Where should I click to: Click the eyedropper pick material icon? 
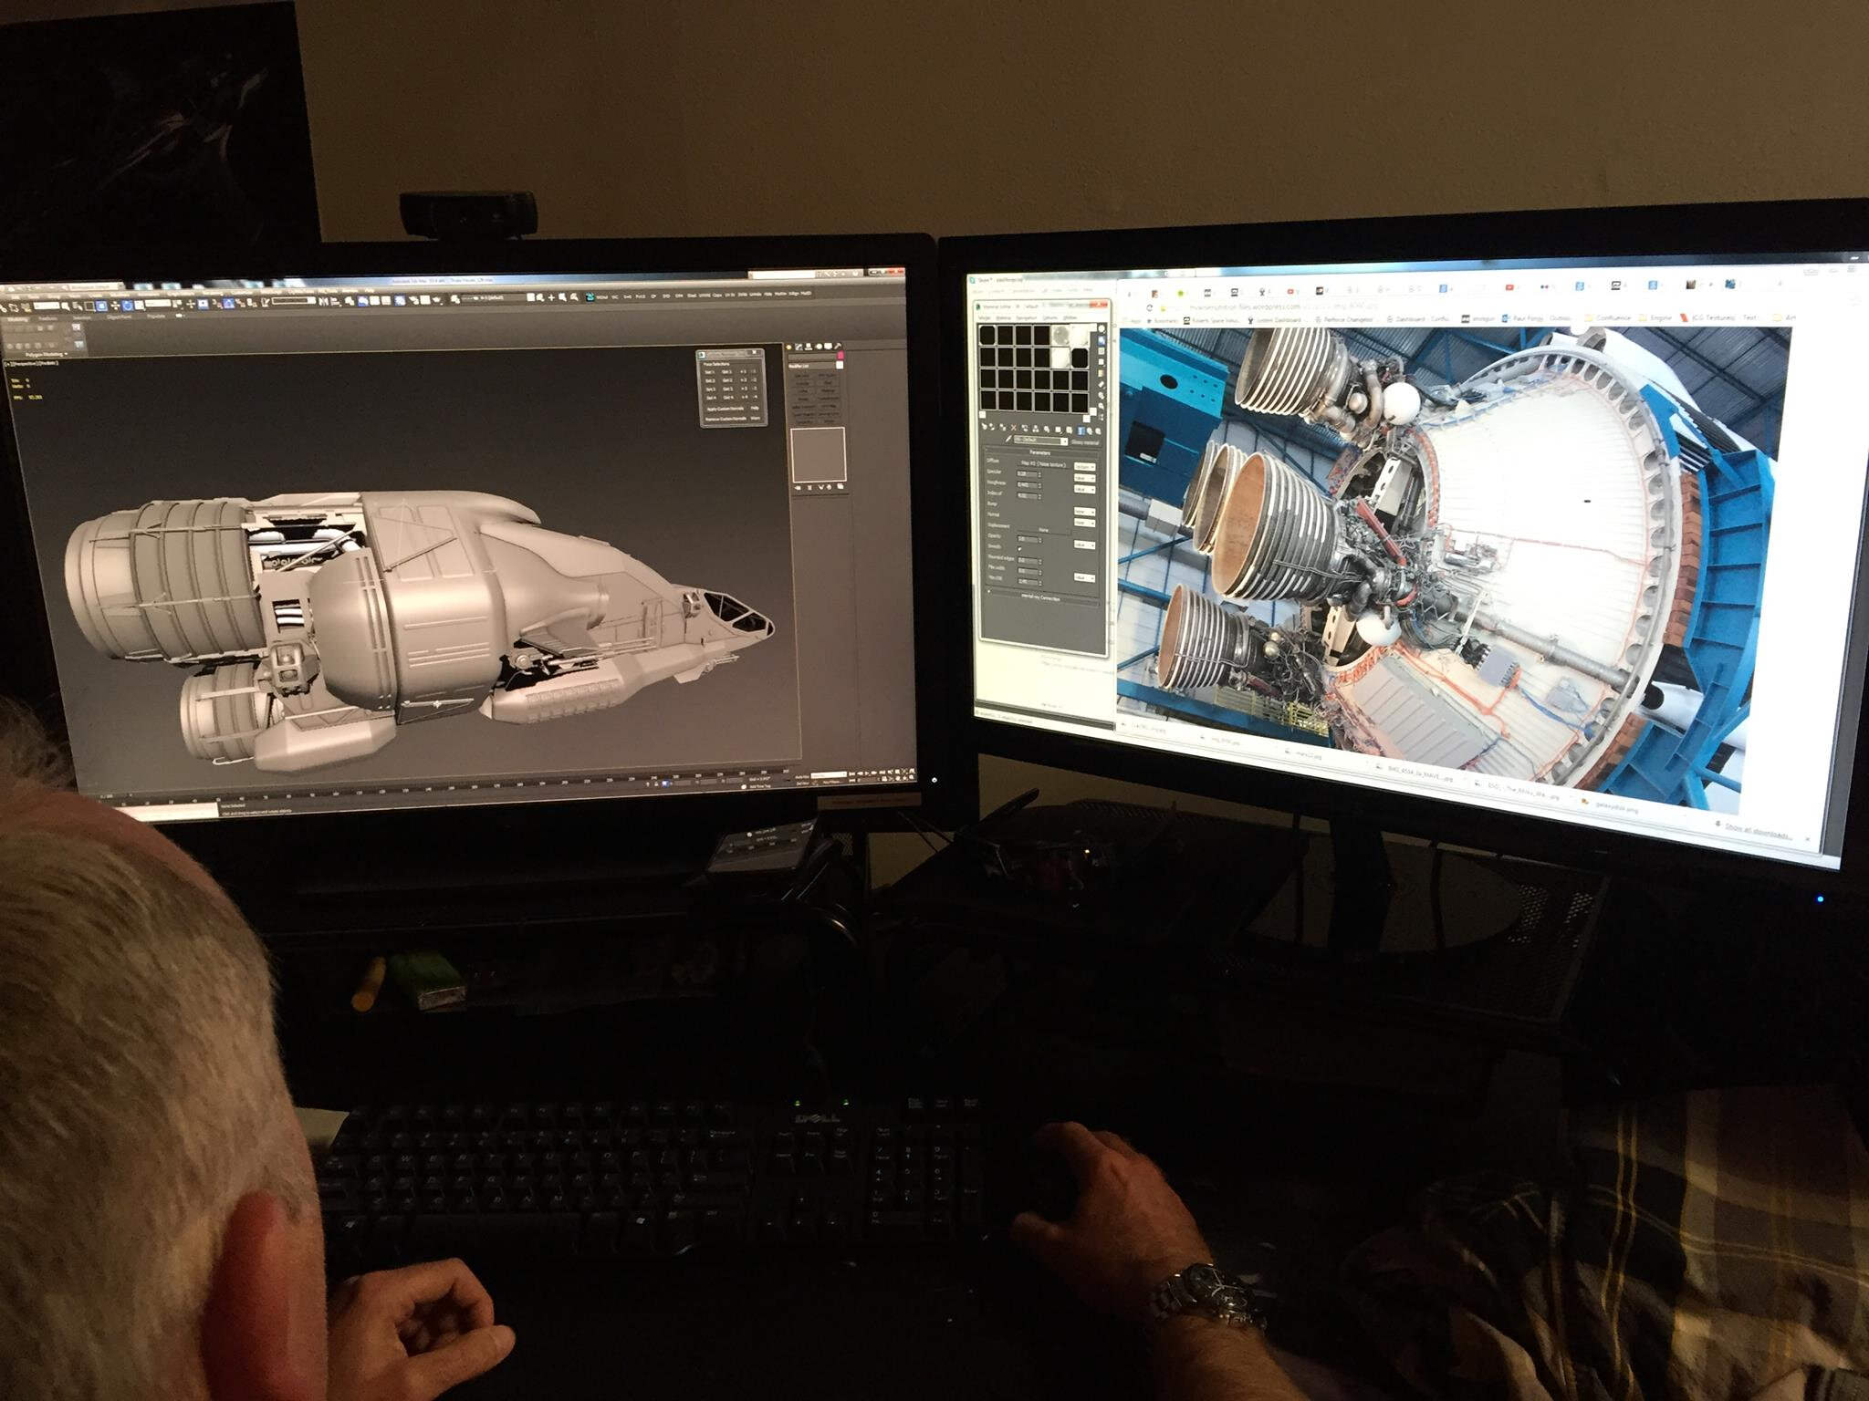click(1008, 439)
